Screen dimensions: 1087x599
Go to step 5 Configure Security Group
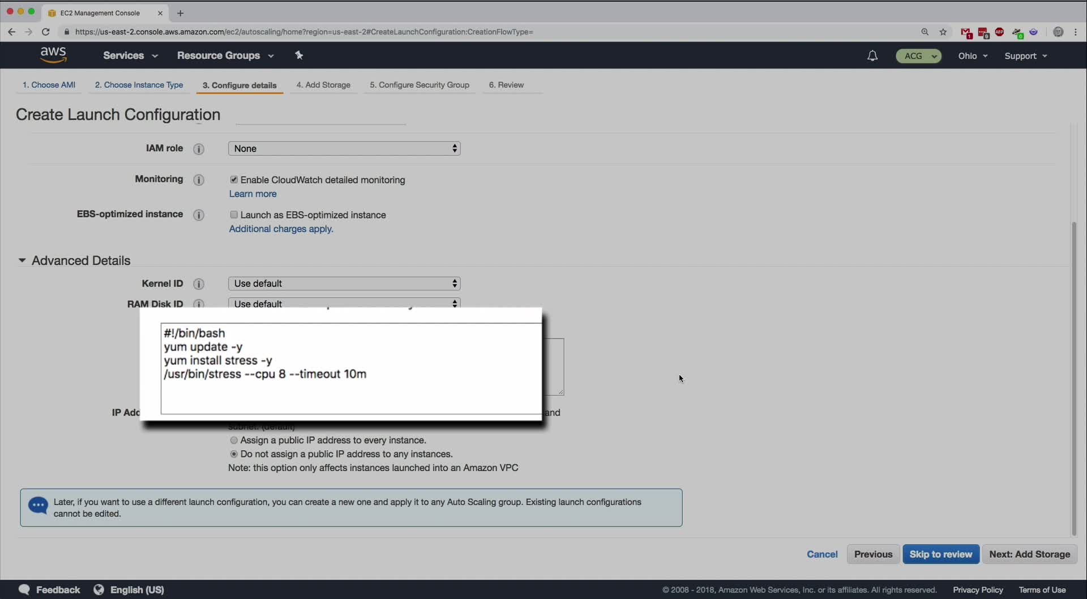[x=420, y=85]
